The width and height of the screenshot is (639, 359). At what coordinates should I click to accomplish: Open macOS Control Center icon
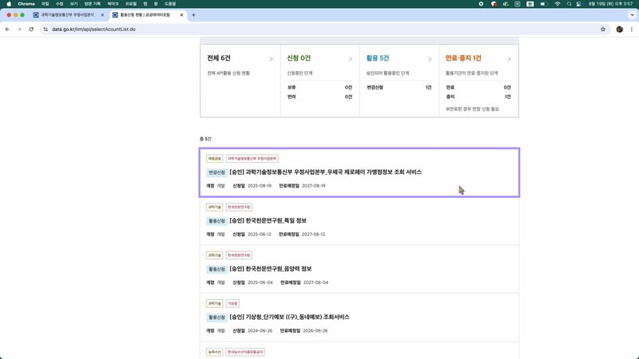[x=578, y=4]
